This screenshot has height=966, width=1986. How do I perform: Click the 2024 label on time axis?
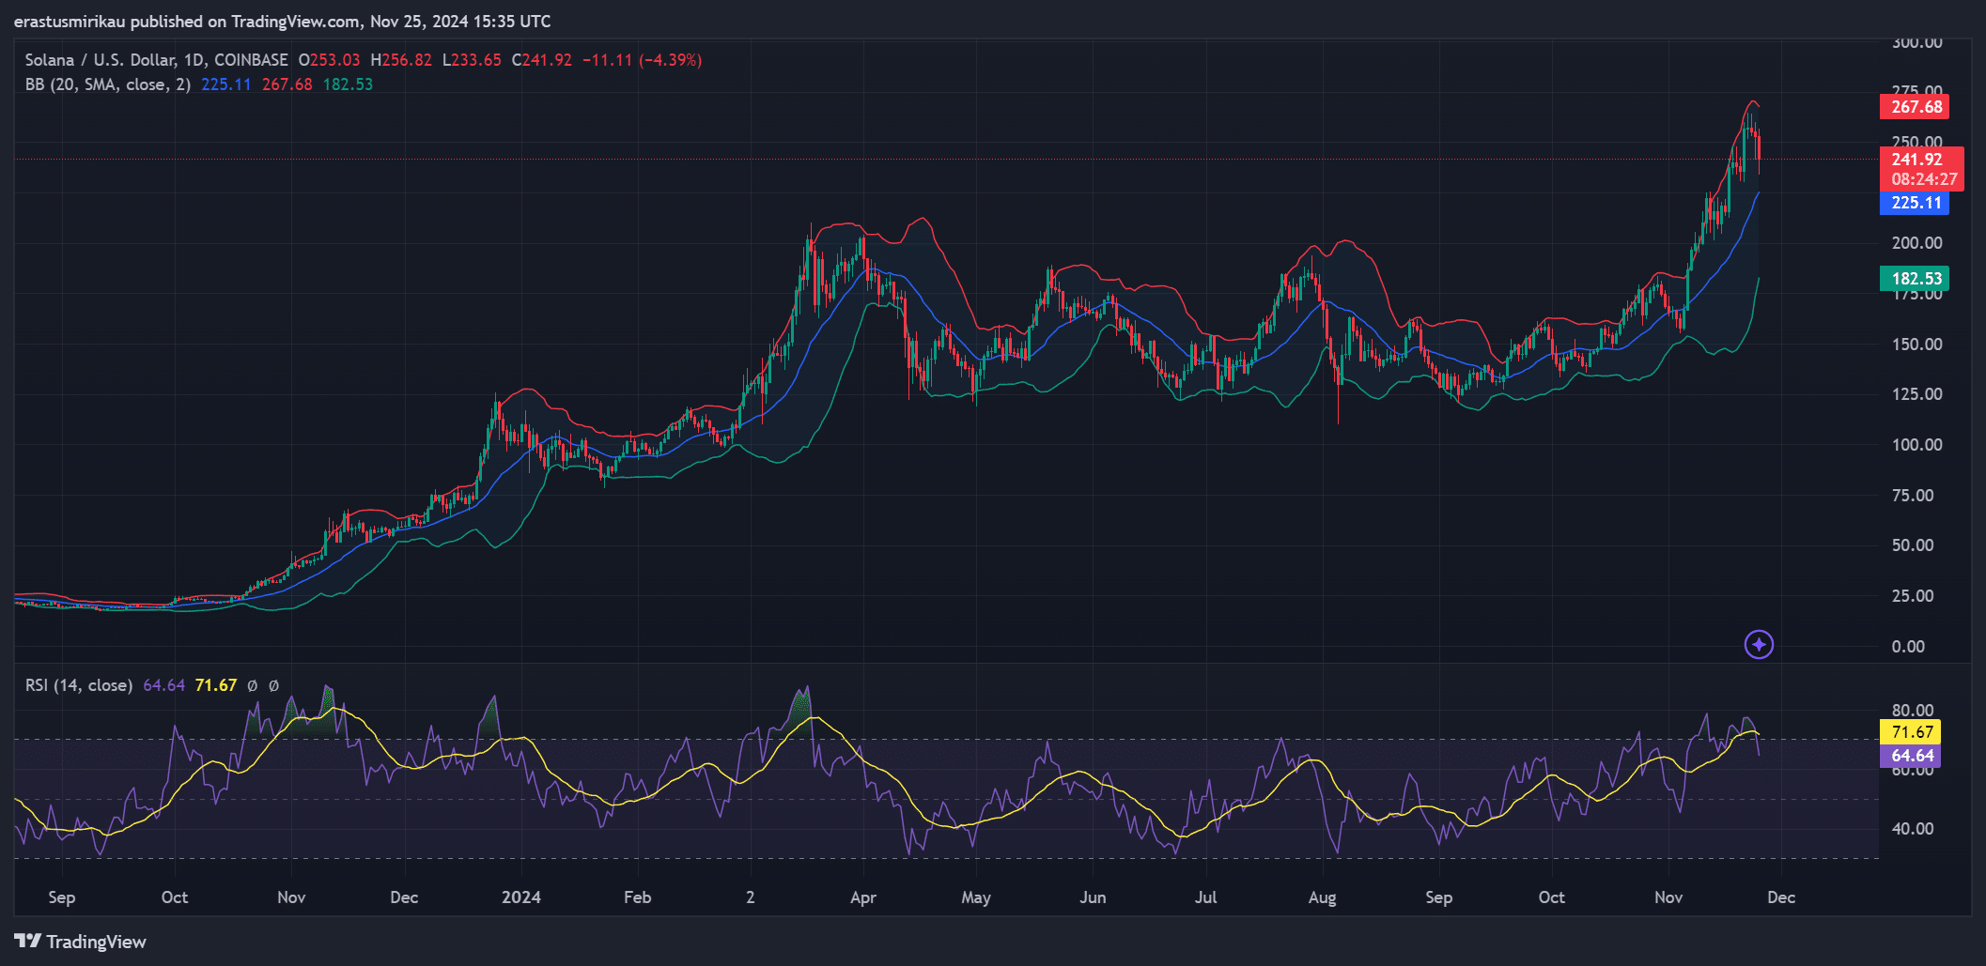521,897
